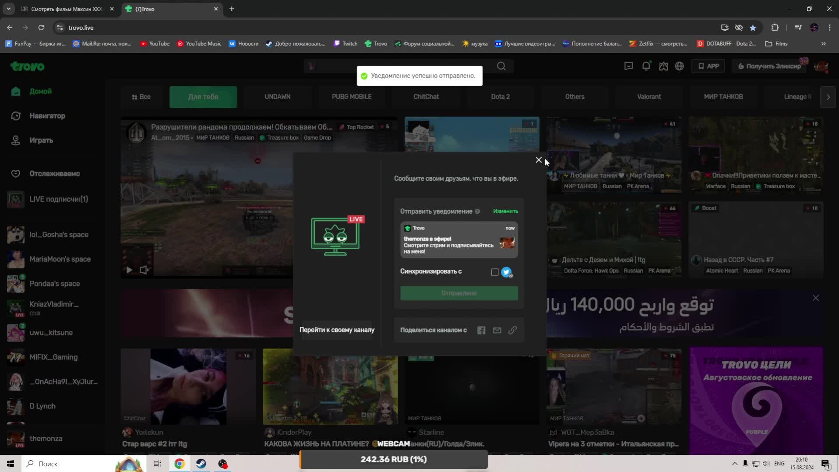Open the language globe icon
Viewport: 839px width, 472px height.
[x=680, y=66]
